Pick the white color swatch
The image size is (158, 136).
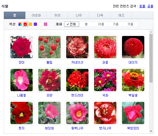(40, 24)
